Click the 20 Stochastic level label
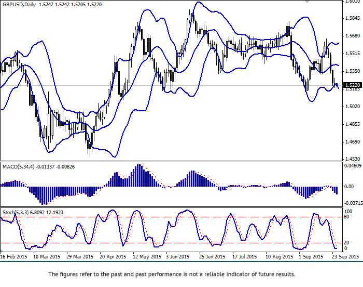 pos(347,243)
